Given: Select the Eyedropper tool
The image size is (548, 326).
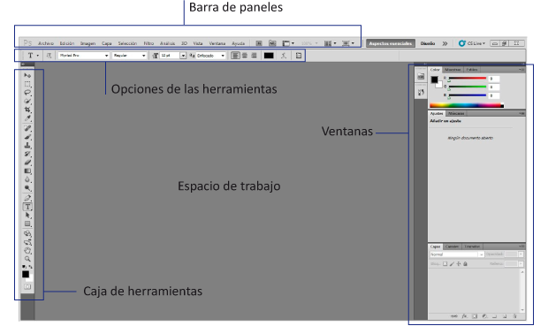Looking at the screenshot, I should 27,118.
